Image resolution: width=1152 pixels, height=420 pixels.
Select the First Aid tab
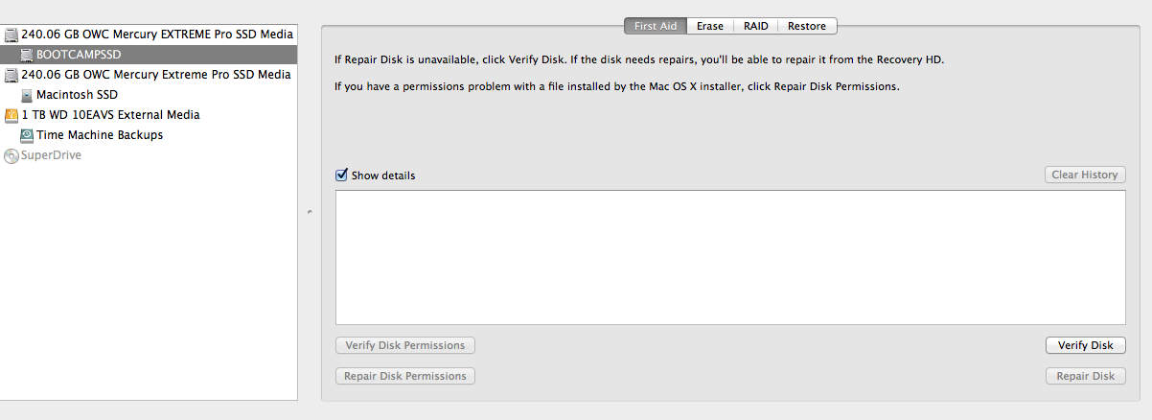(656, 26)
